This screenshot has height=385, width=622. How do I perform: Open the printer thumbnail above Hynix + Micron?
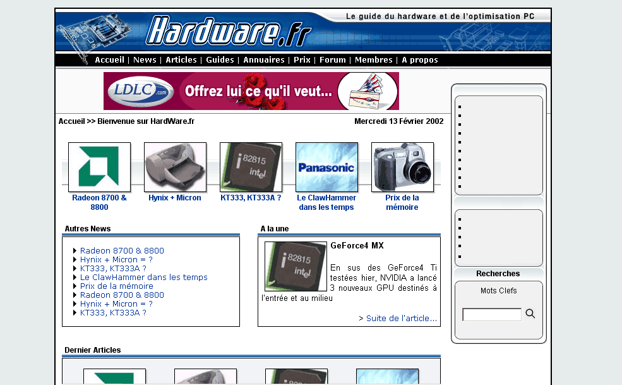[x=175, y=167]
